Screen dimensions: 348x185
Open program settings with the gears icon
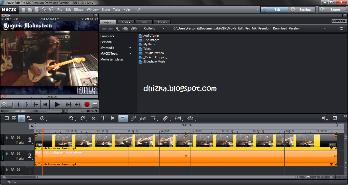coord(44,10)
